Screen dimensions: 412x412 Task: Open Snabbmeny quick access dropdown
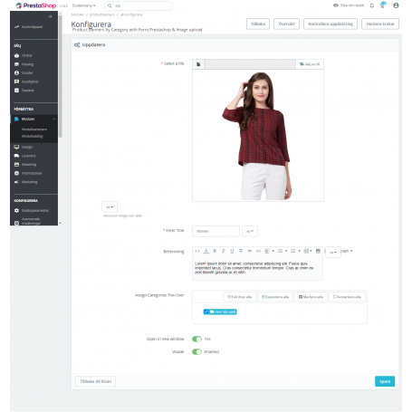point(83,5)
